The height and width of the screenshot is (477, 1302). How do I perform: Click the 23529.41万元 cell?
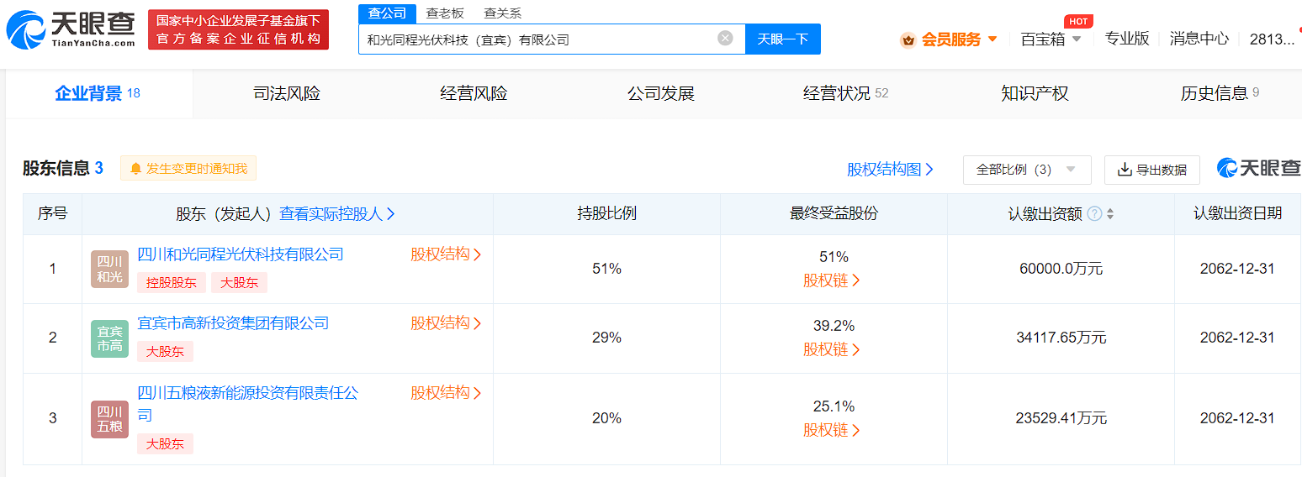pos(1061,418)
